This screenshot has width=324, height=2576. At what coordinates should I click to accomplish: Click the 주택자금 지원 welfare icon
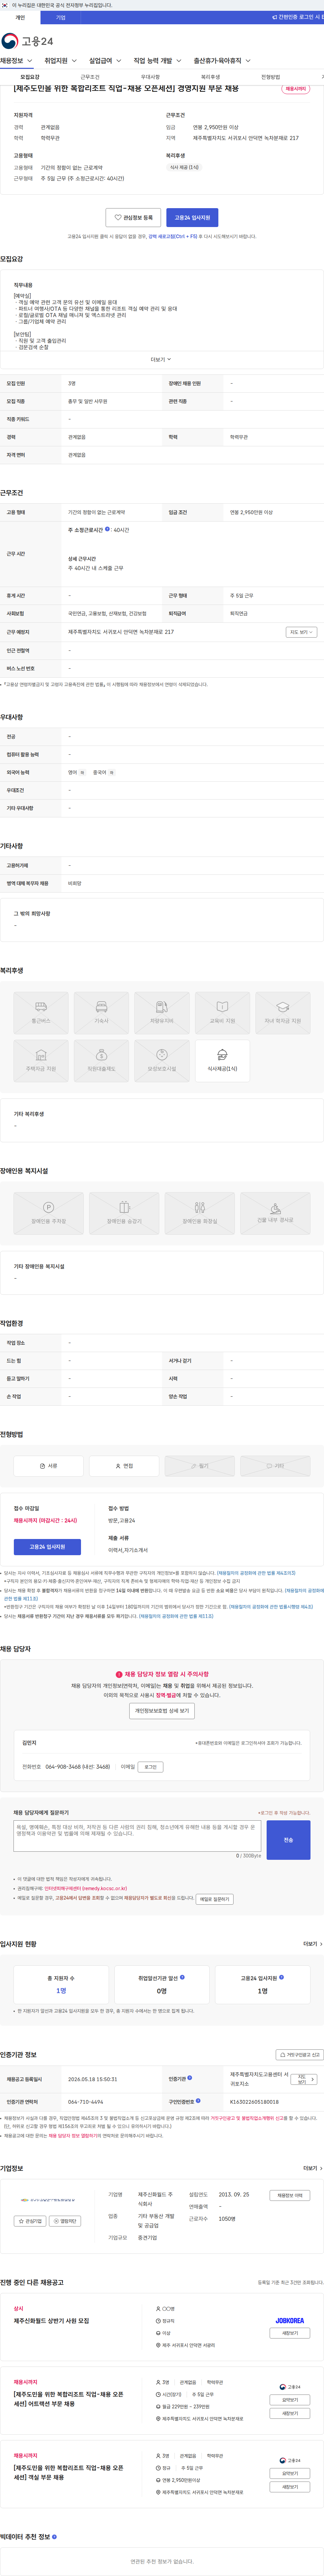pyautogui.click(x=41, y=1061)
